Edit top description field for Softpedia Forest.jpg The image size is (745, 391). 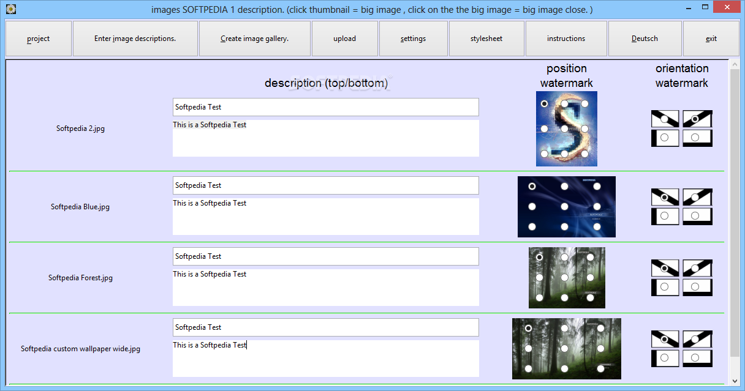click(x=326, y=256)
